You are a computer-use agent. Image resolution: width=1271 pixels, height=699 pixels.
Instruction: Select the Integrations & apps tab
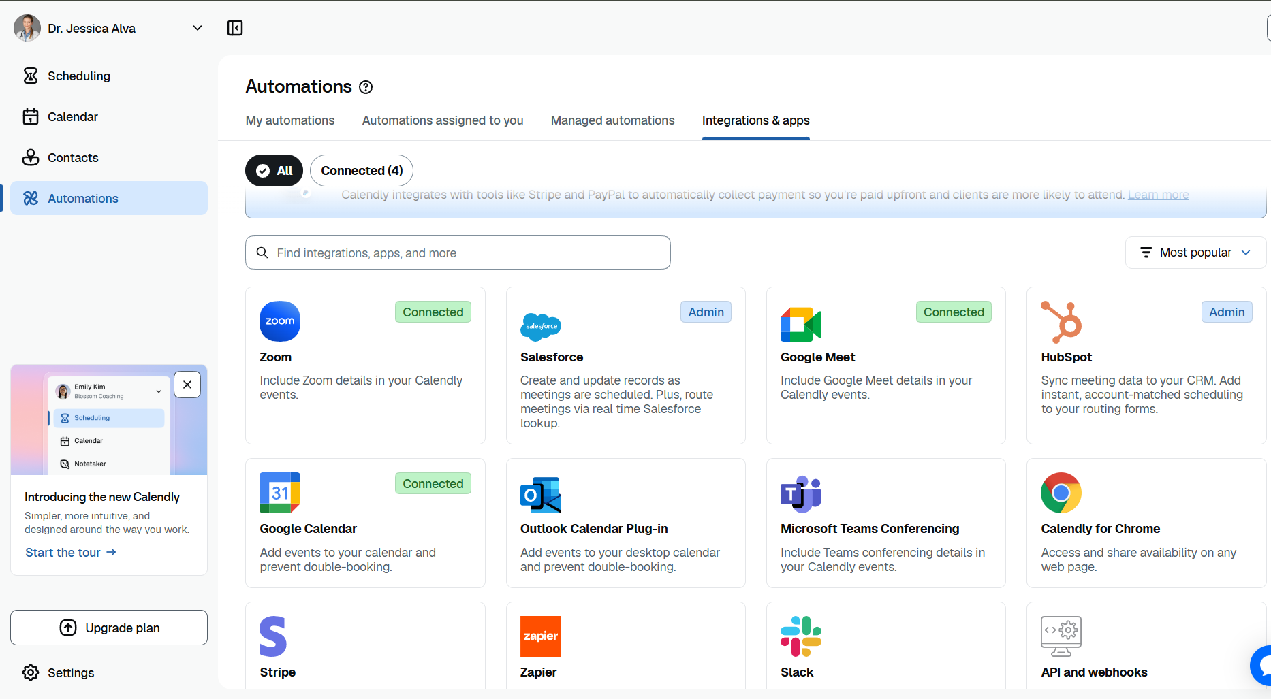756,120
